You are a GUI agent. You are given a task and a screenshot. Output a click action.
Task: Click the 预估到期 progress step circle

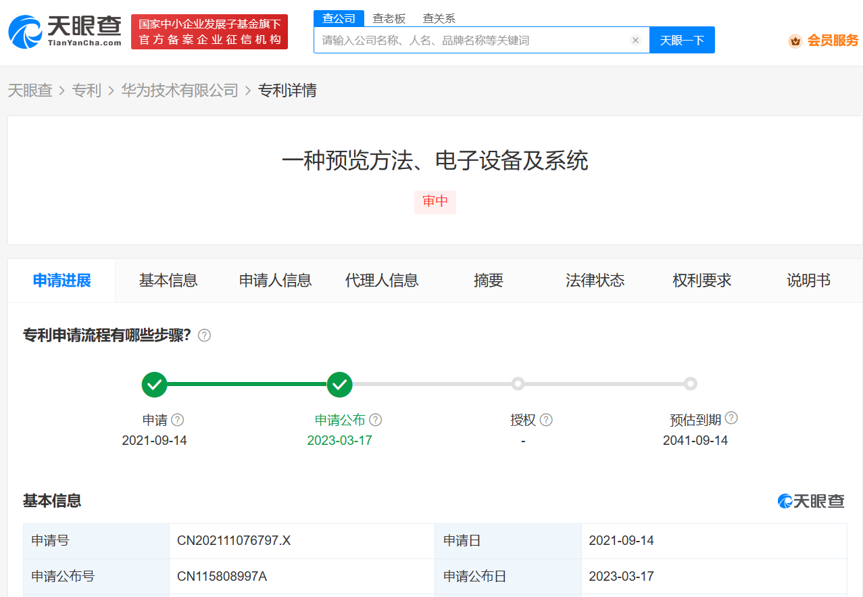pos(690,384)
